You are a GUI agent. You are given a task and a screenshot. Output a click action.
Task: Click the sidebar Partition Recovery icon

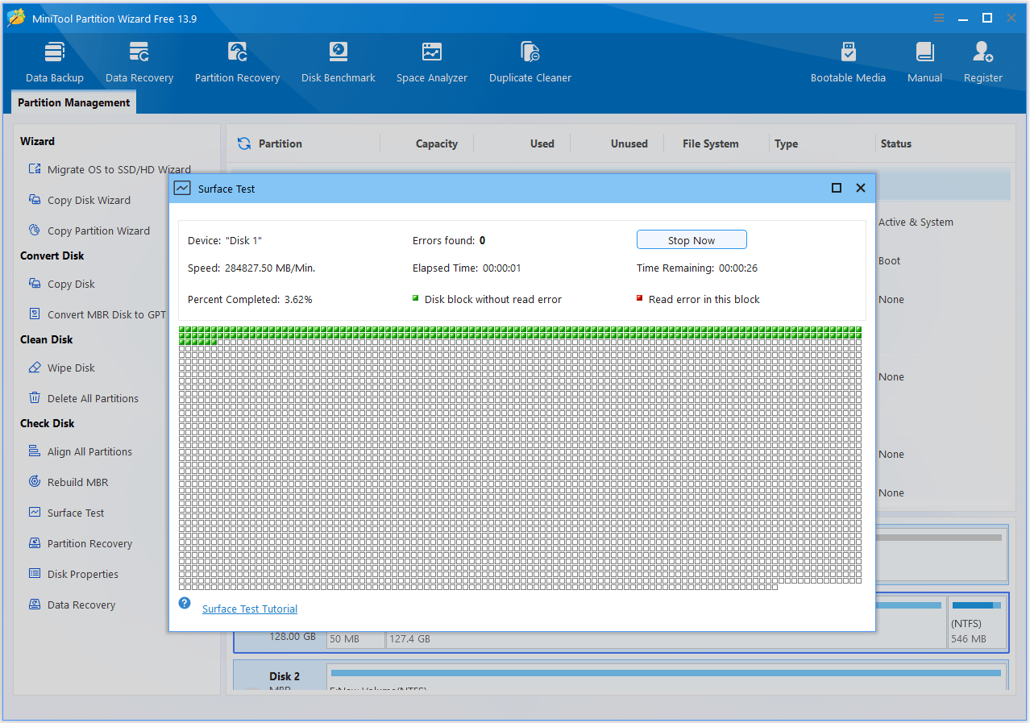point(35,543)
